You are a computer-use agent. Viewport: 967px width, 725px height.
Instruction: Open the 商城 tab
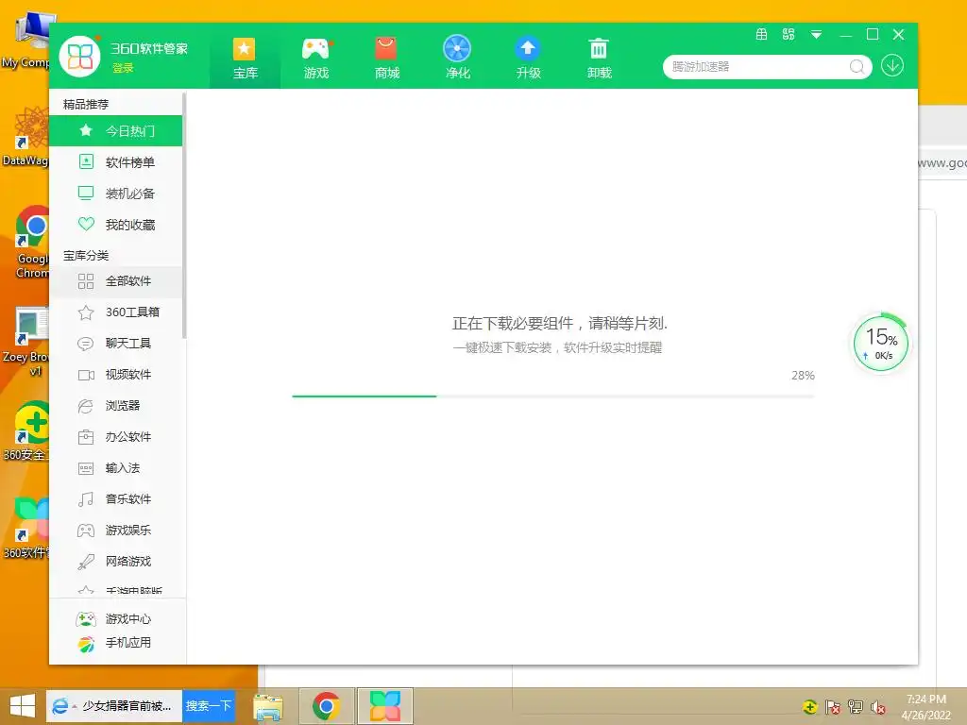click(386, 59)
